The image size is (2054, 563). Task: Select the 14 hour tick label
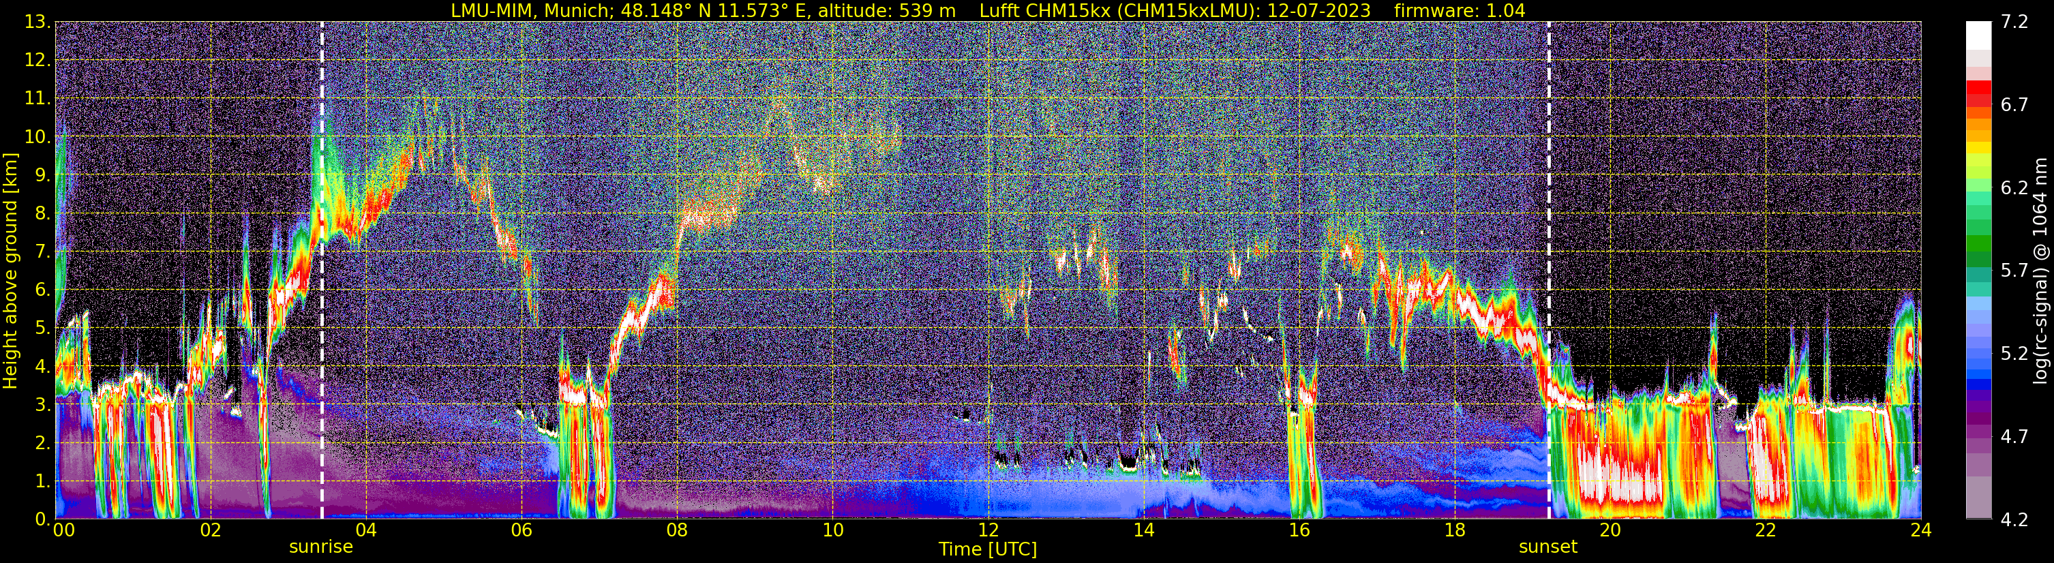point(1143,530)
